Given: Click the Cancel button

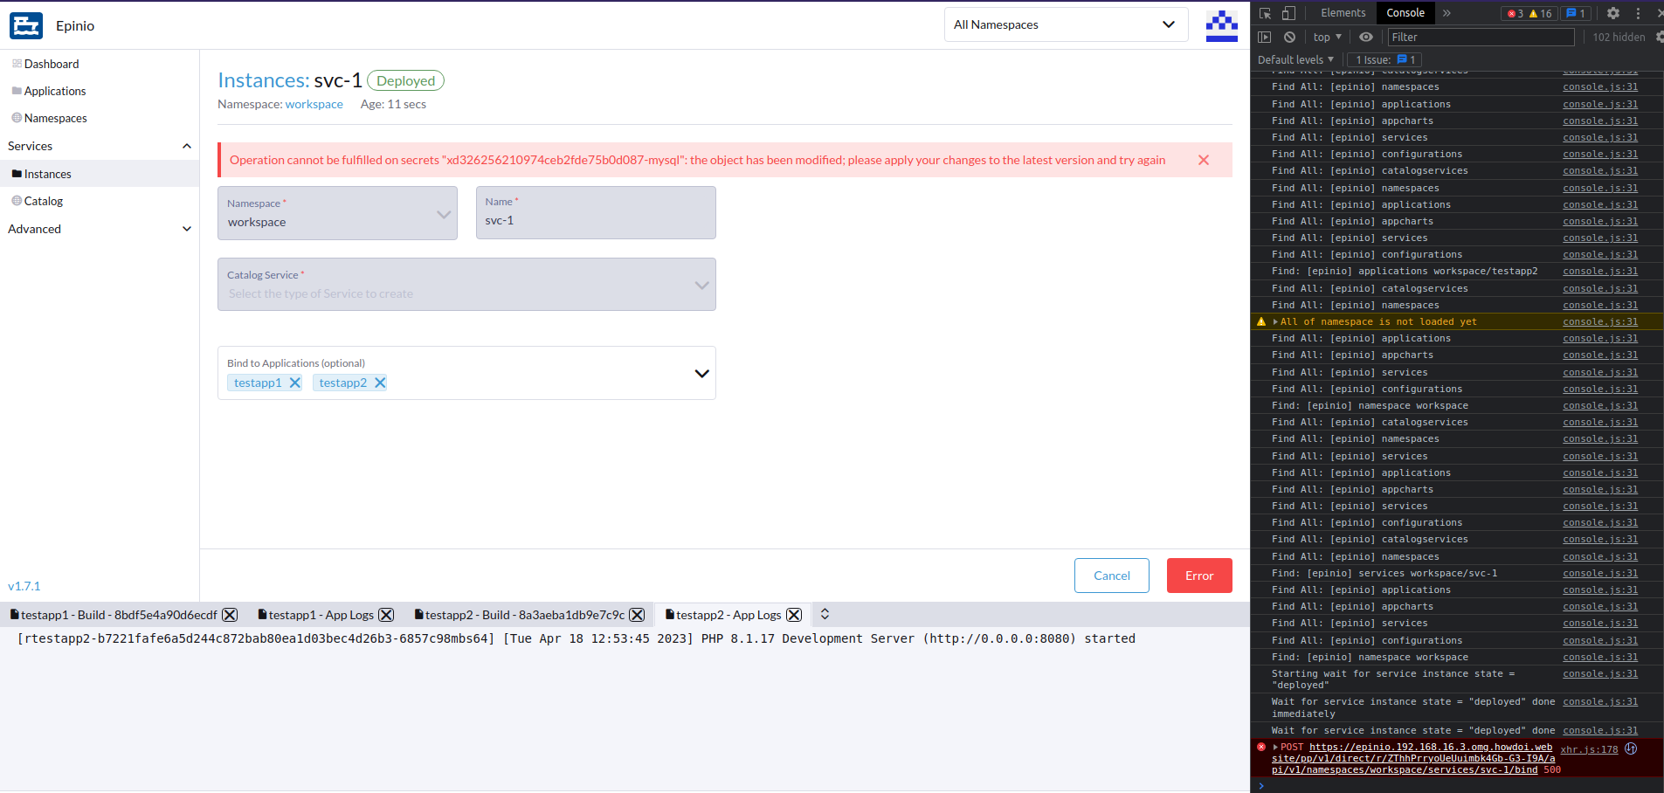Looking at the screenshot, I should tap(1110, 575).
